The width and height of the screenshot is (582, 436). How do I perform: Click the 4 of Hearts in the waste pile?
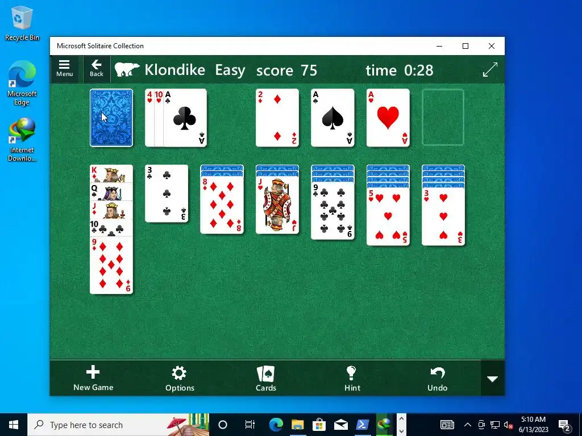point(149,118)
